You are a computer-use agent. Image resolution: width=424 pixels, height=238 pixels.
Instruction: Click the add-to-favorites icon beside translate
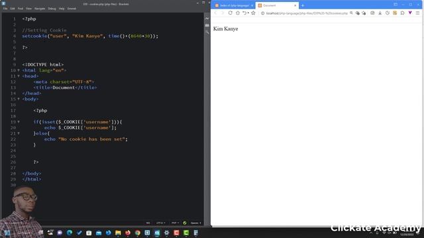coord(364,13)
